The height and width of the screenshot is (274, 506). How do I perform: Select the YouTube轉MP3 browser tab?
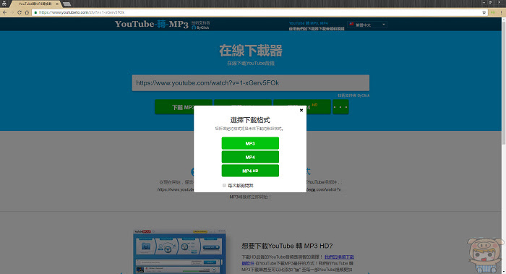click(x=35, y=4)
